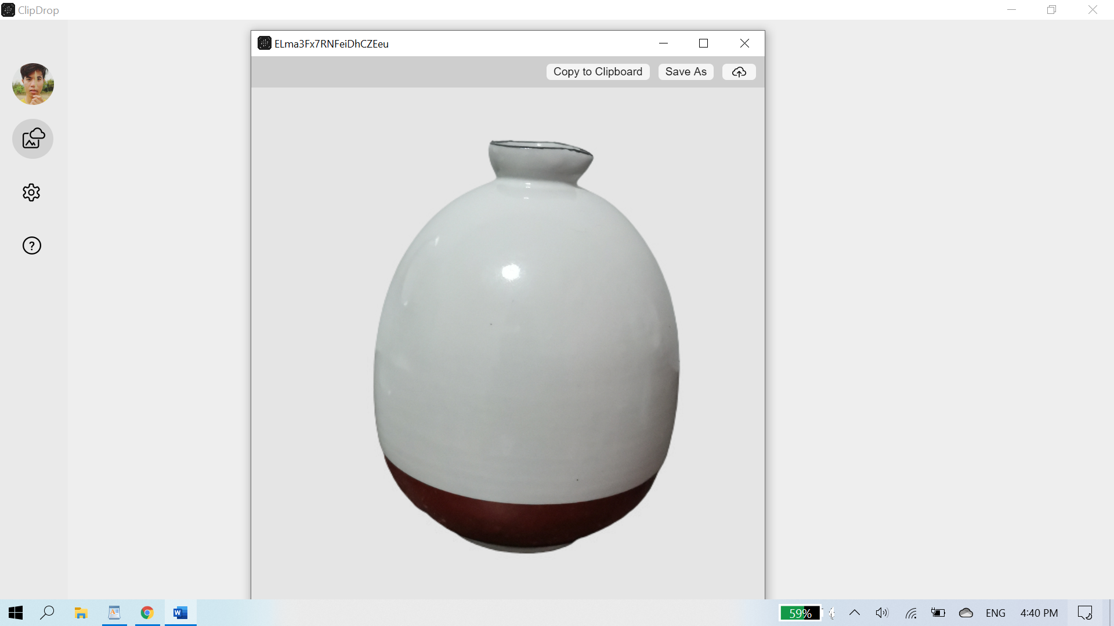
Task: Close the main ClipDrop window
Action: (1093, 10)
